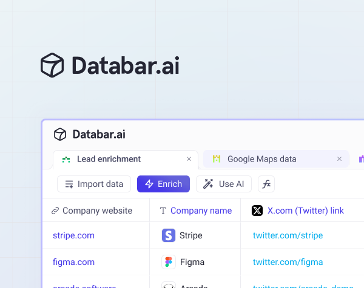The height and width of the screenshot is (288, 364).
Task: Open the stripe.com link
Action: pyautogui.click(x=73, y=235)
